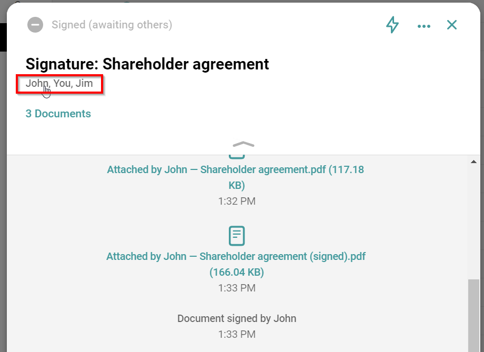
Task: Click the 1:32 PM timestamp
Action: 237,201
